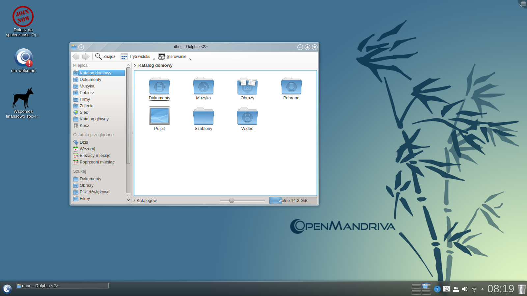527x296 pixels.
Task: Open the wireless network tray icon
Action: point(474,289)
